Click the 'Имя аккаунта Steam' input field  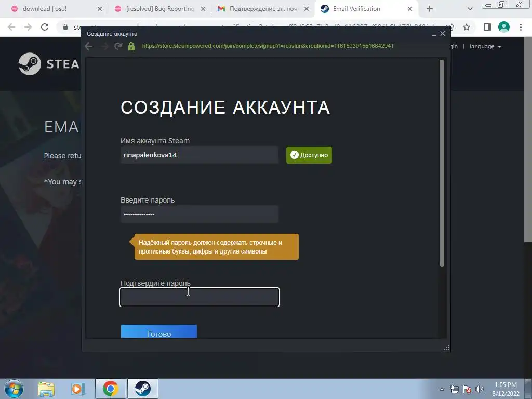(x=199, y=155)
